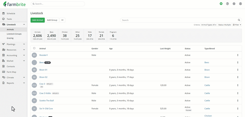Open the Status: Multiple criteria selector
Viewport: 245px width, 117px height.
pyautogui.click(x=224, y=25)
